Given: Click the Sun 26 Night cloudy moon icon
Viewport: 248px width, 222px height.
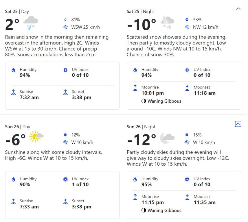Looking at the screenshot, I should point(167,138).
